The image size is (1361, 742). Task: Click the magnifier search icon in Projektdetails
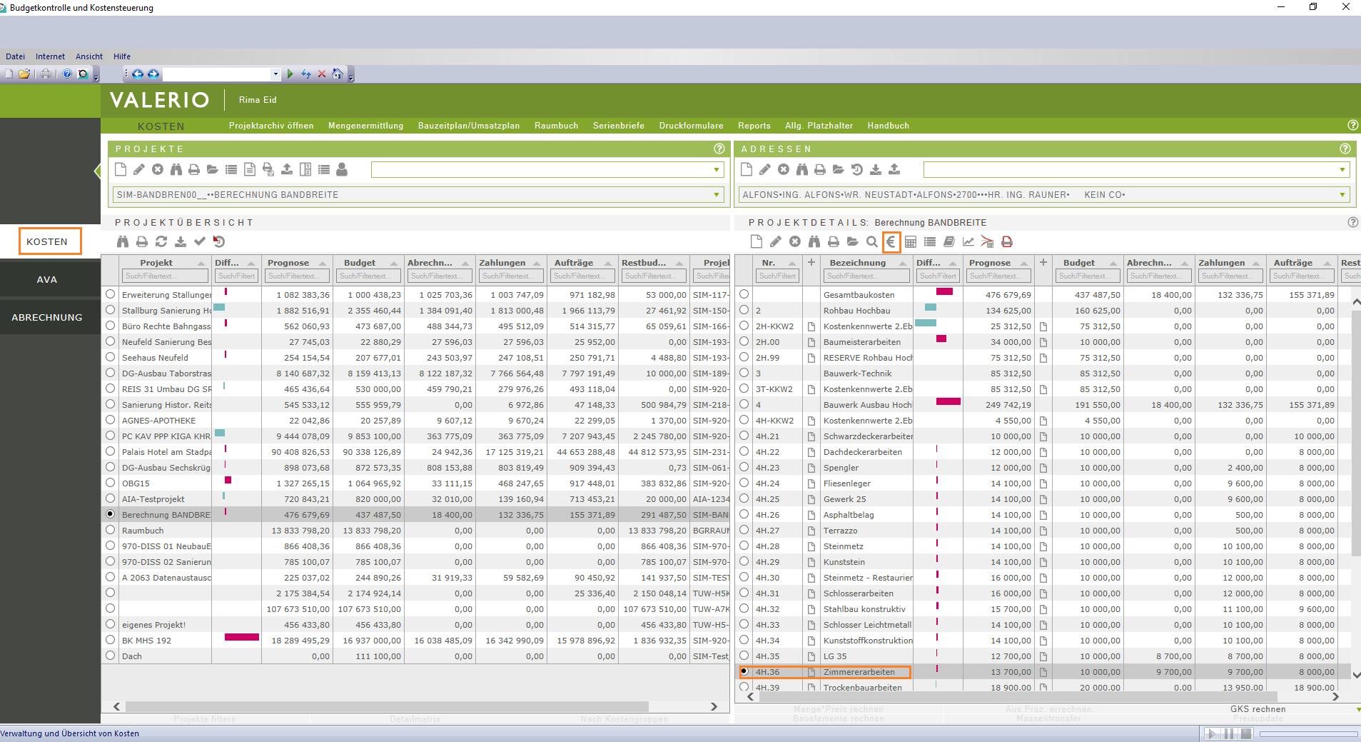point(871,242)
